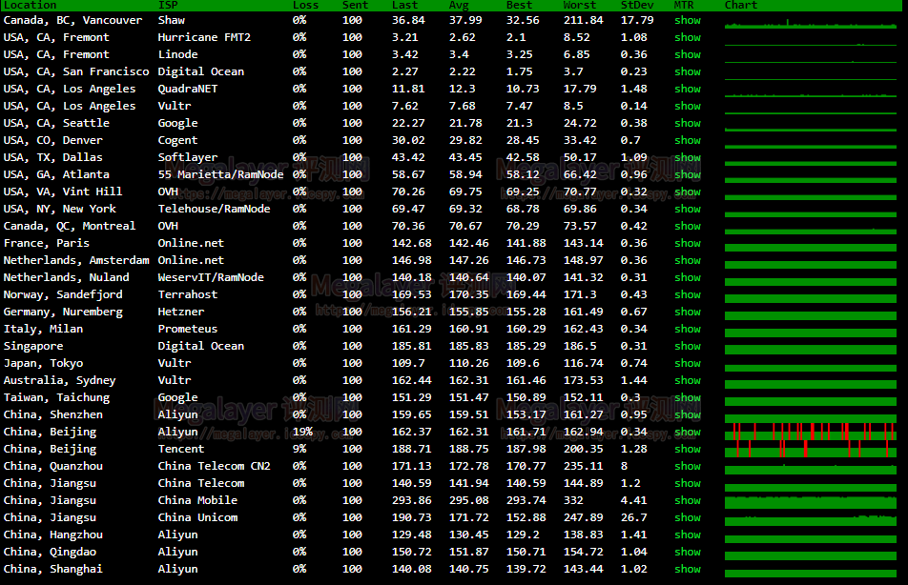Select the chart for Jiangsu China Unicom
The width and height of the screenshot is (908, 585).
811,519
